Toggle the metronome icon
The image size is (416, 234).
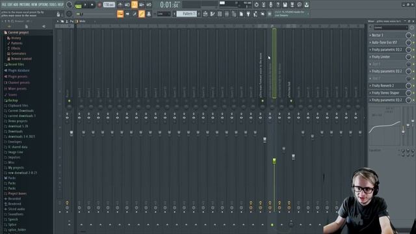[120, 5]
